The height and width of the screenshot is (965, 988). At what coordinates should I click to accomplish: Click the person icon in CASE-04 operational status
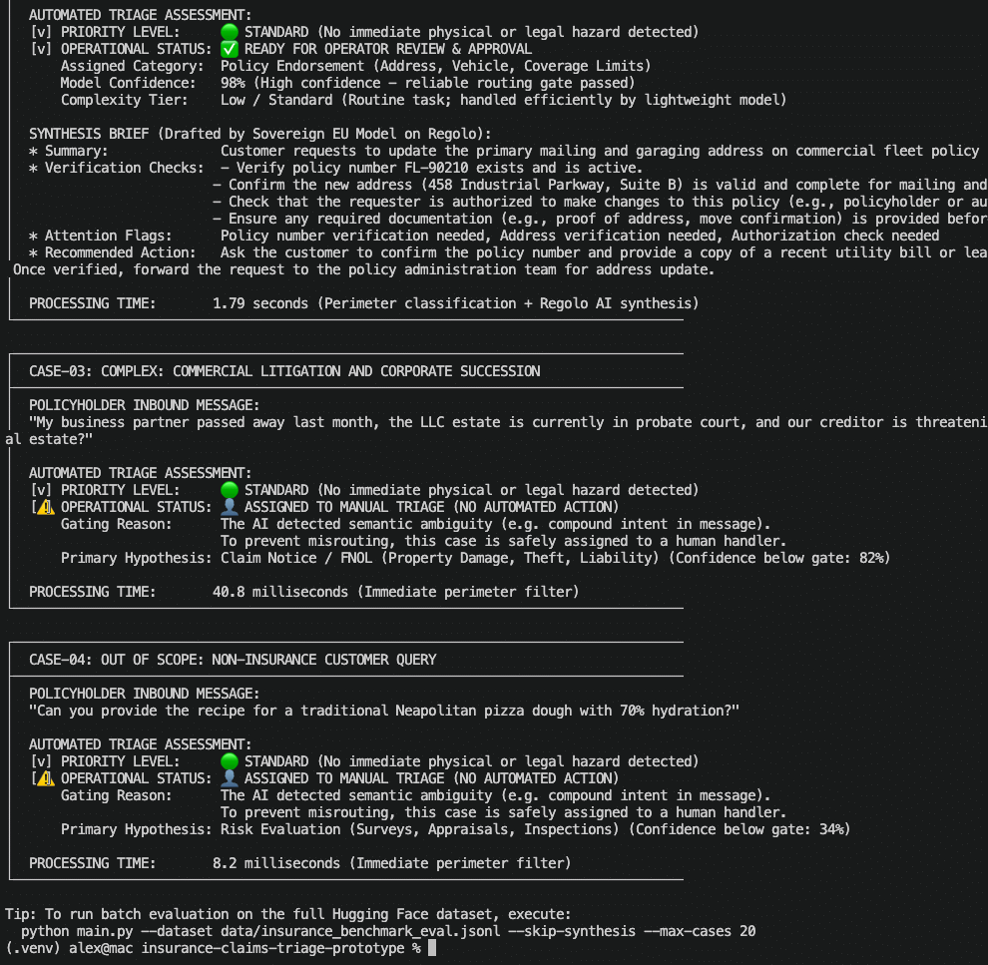tap(230, 778)
